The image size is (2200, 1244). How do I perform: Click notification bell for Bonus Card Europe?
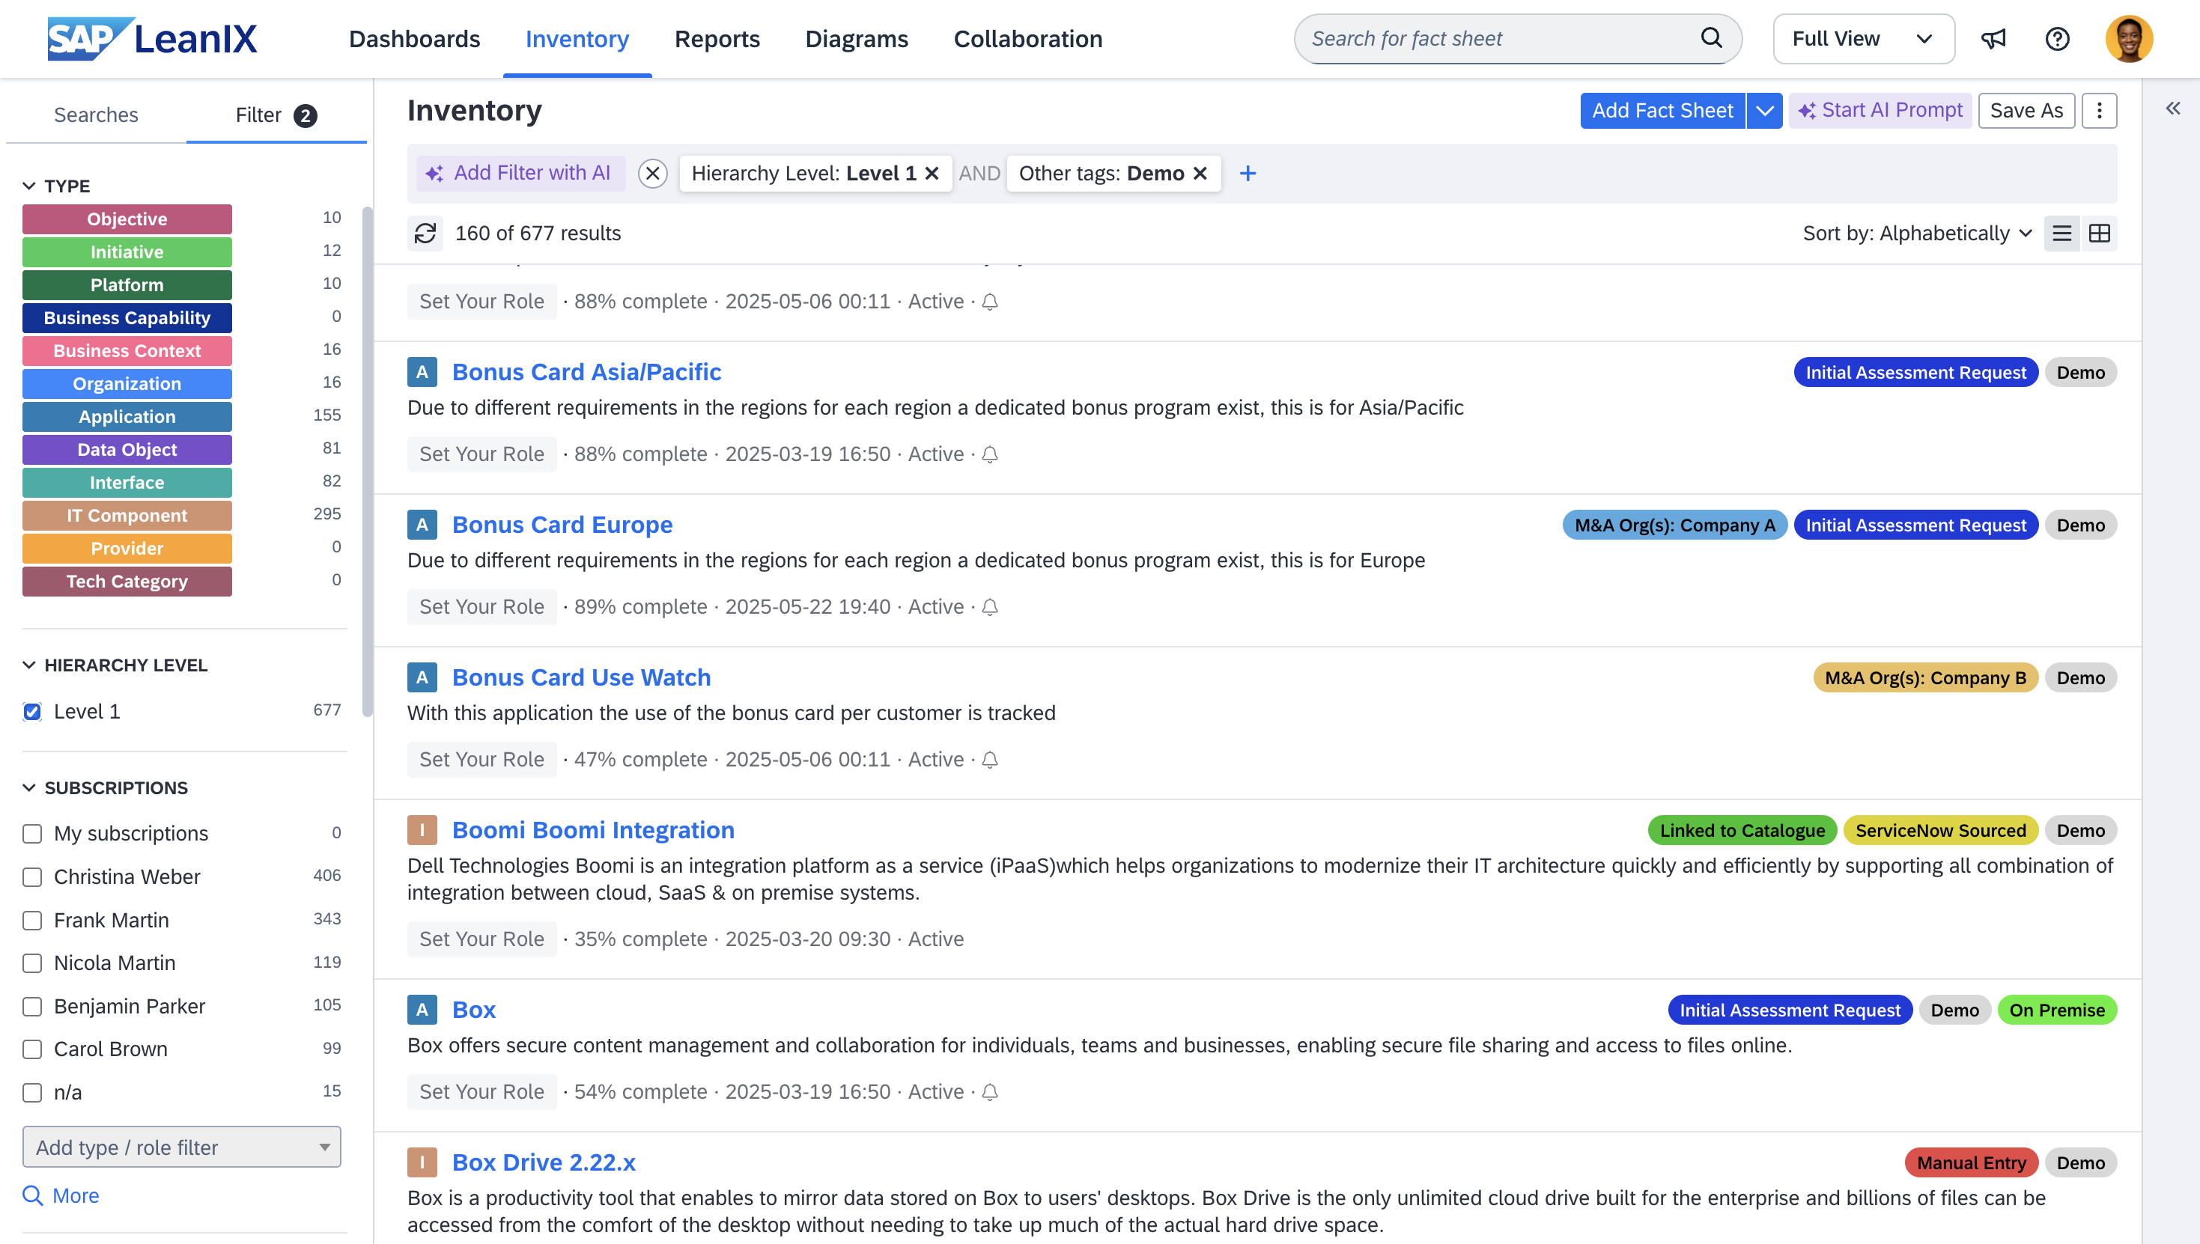coord(990,608)
